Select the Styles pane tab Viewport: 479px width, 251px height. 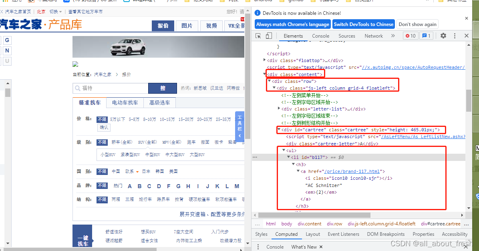261,234
